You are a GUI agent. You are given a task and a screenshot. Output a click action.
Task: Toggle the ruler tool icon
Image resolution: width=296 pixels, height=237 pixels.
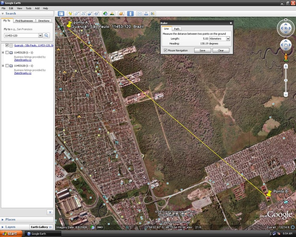(x=130, y=13)
